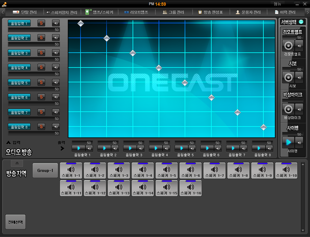310x237 pixels.
Task: Adjust the 음원입력 1 volume slider
Action: pyautogui.click(x=34, y=30)
